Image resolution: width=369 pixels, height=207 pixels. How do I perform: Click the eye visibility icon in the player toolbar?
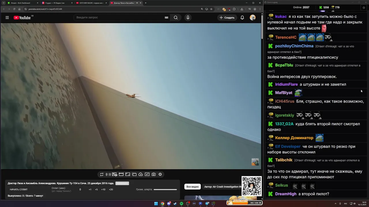[114, 174]
